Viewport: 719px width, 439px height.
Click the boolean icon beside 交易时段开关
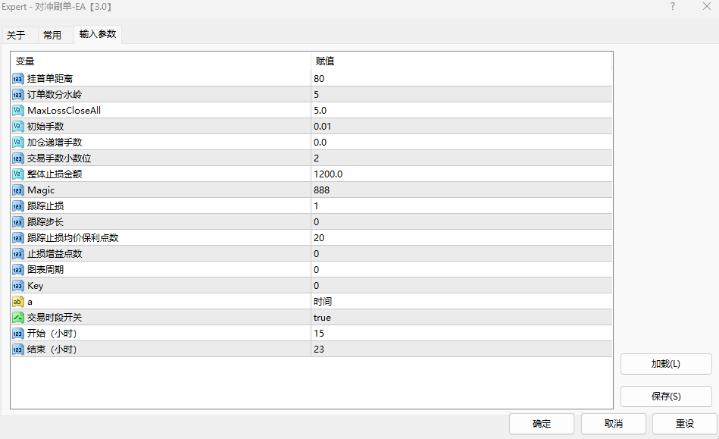[18, 318]
